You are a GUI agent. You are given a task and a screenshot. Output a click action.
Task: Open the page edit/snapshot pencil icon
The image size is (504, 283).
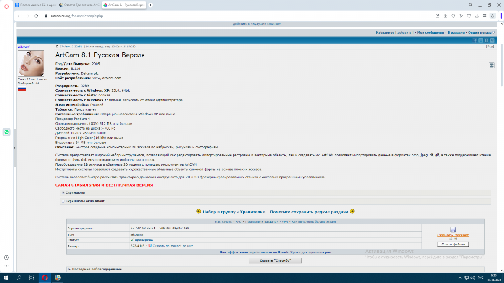(x=438, y=16)
